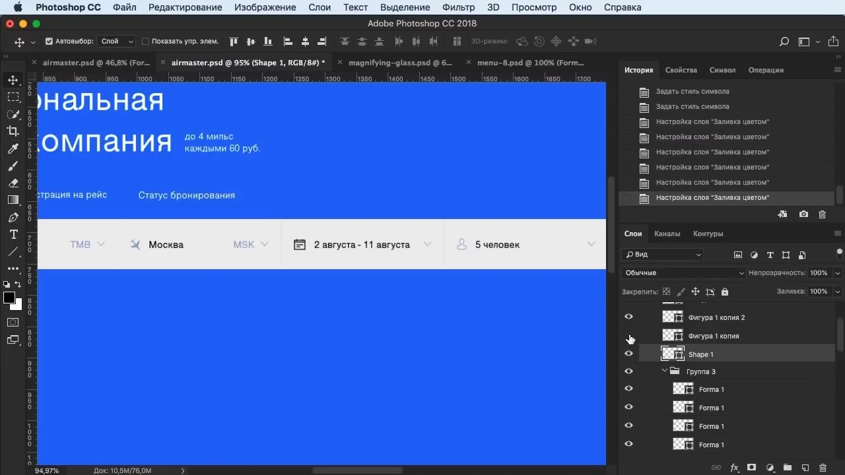Open the Файл menu
The image size is (845, 475).
pyautogui.click(x=125, y=7)
